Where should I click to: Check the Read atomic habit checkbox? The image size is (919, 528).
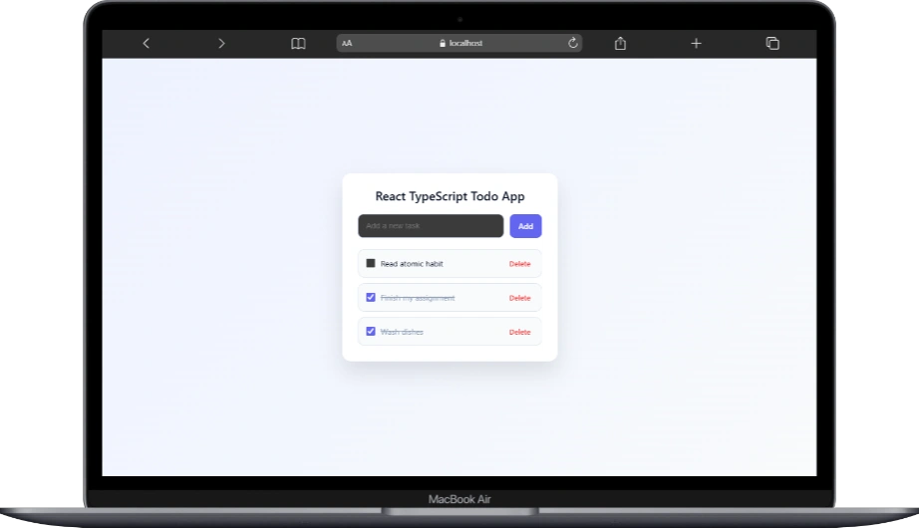click(x=371, y=263)
